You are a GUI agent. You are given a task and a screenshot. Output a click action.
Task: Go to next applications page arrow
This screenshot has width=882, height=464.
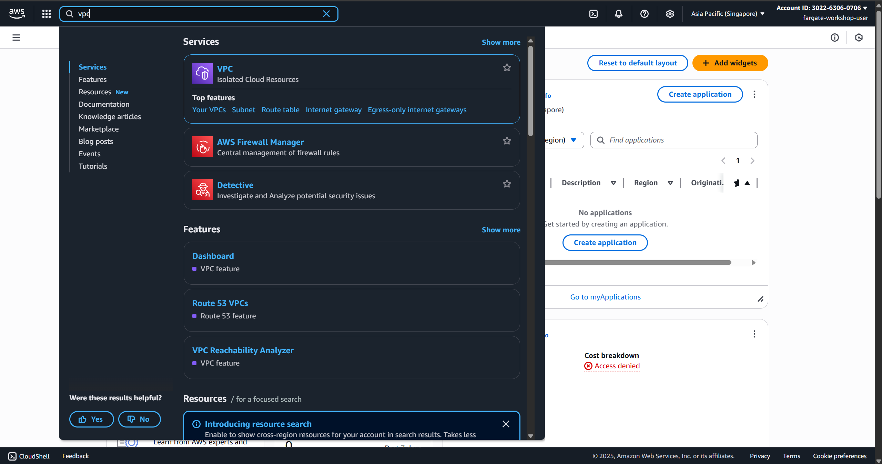pos(752,161)
